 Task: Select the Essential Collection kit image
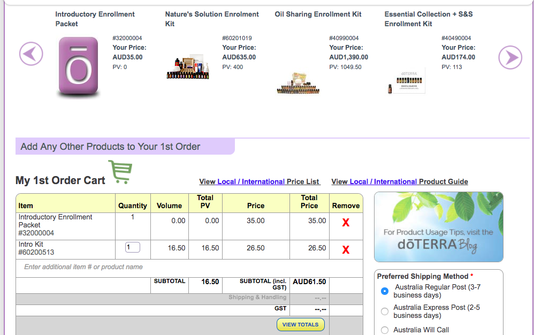click(x=407, y=82)
